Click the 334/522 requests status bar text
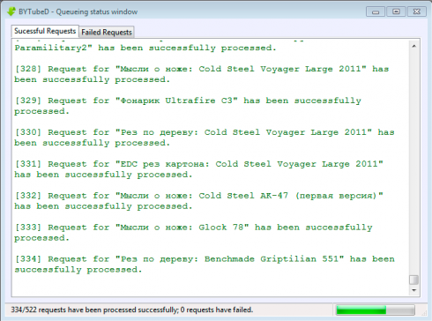The image size is (432, 321). 132,310
